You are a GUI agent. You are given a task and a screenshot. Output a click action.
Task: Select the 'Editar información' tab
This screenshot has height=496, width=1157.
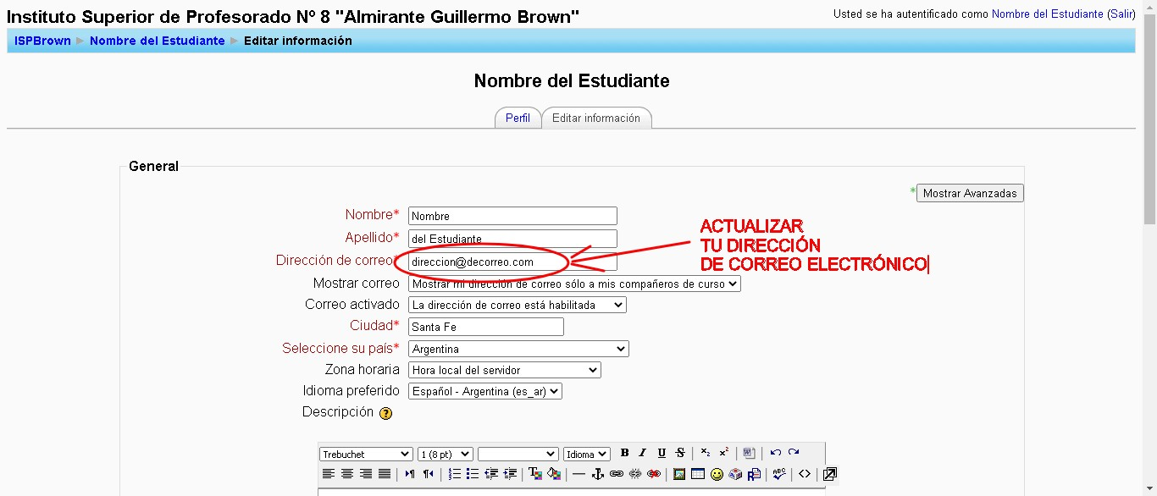click(596, 118)
